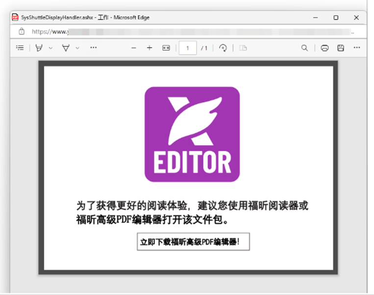Viewport: 374px width, 295px height.
Task: Click the PDF file icon in title bar
Action: pos(15,17)
